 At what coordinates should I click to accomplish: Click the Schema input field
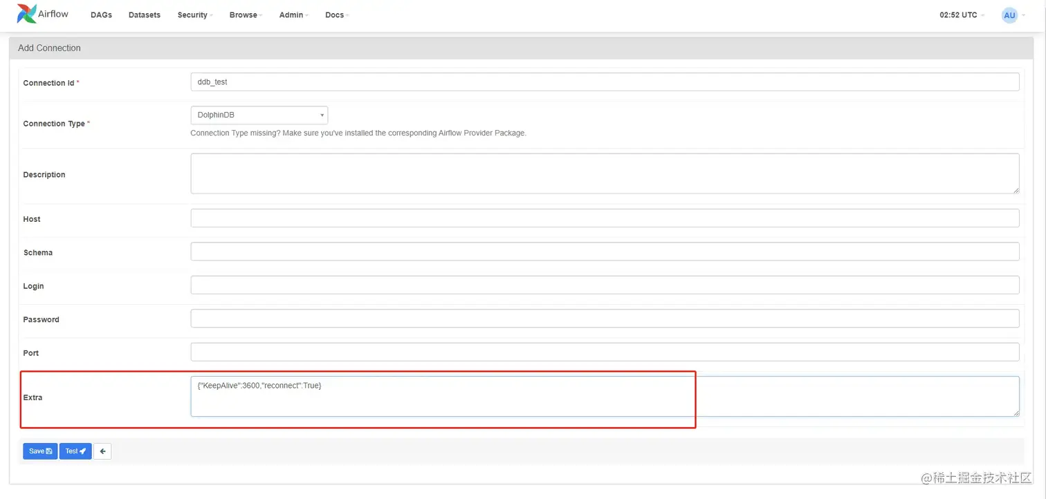(x=605, y=252)
